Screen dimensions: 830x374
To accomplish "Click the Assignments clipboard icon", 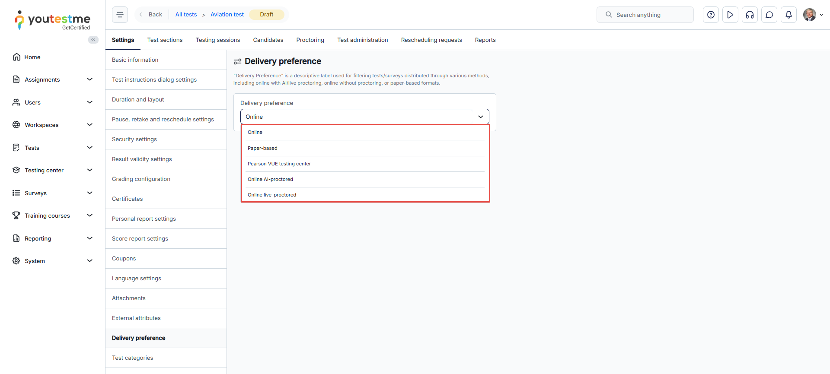I will pyautogui.click(x=16, y=79).
